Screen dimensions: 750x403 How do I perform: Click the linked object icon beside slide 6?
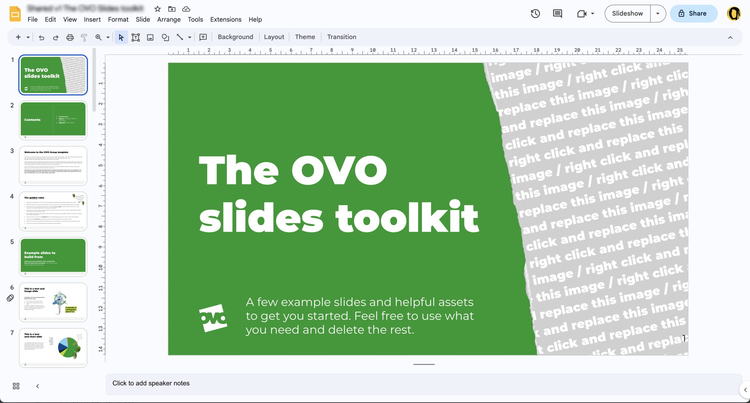(x=10, y=298)
